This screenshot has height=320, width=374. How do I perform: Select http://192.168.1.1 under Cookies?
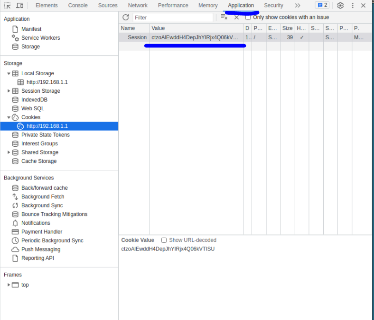click(59, 126)
